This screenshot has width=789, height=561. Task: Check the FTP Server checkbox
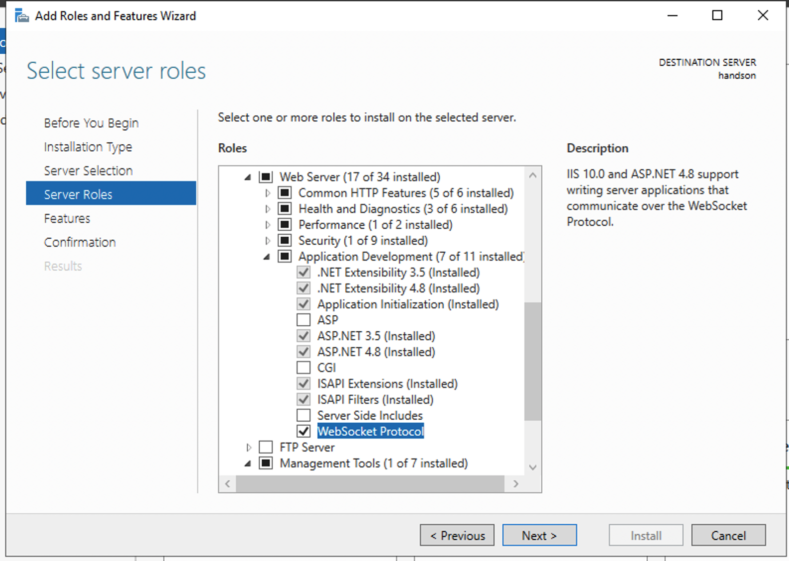pos(266,447)
